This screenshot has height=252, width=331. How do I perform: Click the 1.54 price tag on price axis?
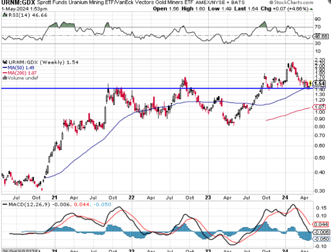(320, 83)
